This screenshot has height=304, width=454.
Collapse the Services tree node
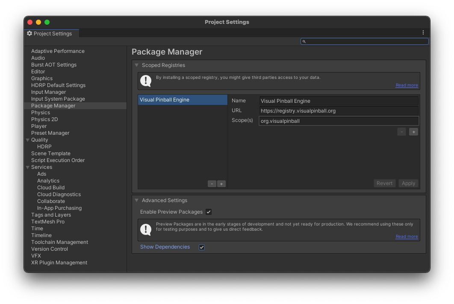[x=28, y=167]
